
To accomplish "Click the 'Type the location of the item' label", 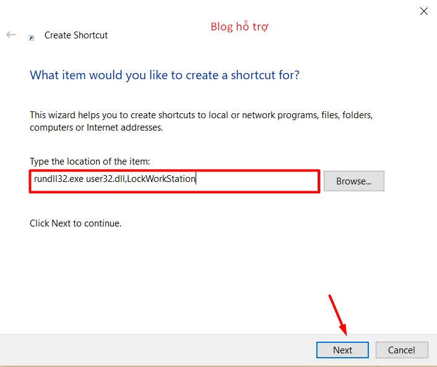I will point(90,162).
